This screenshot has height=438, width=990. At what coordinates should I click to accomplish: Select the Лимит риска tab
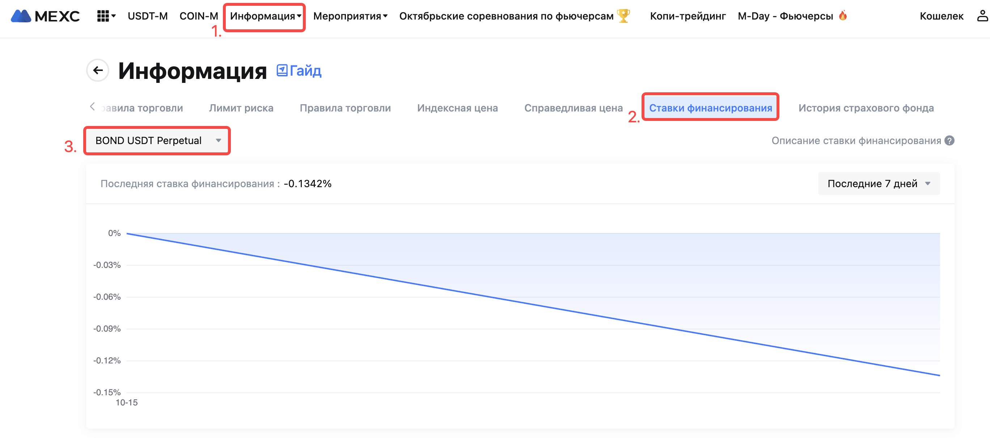[x=241, y=108]
